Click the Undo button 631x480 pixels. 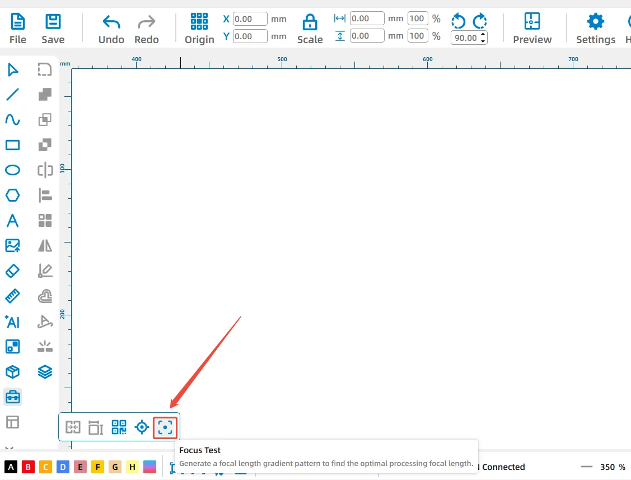(111, 29)
